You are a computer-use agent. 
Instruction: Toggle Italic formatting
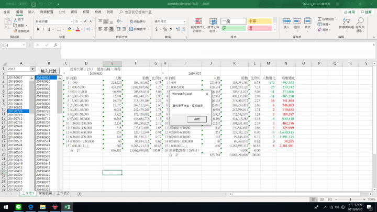pos(43,29)
